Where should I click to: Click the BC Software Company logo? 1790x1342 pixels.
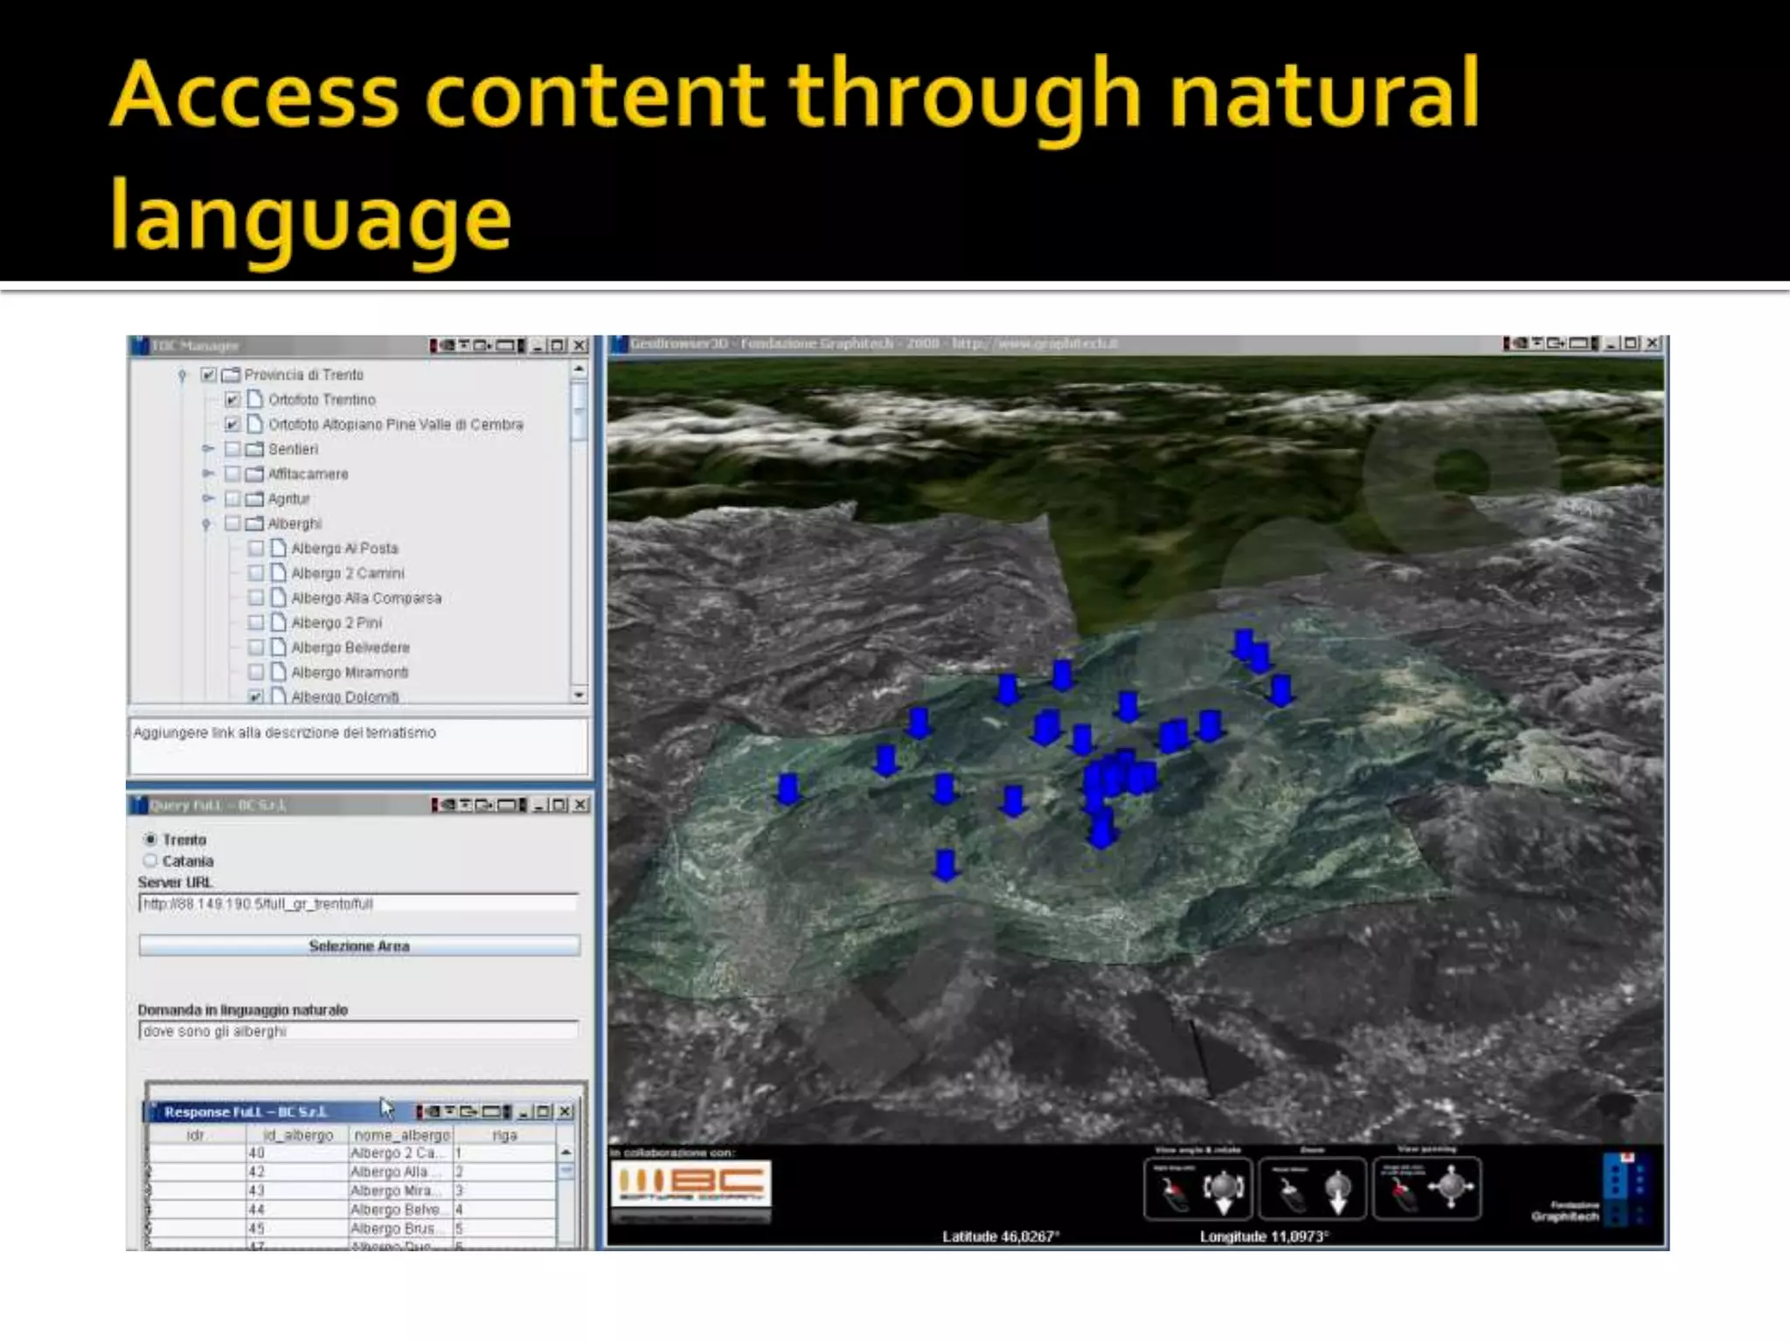pos(690,1185)
